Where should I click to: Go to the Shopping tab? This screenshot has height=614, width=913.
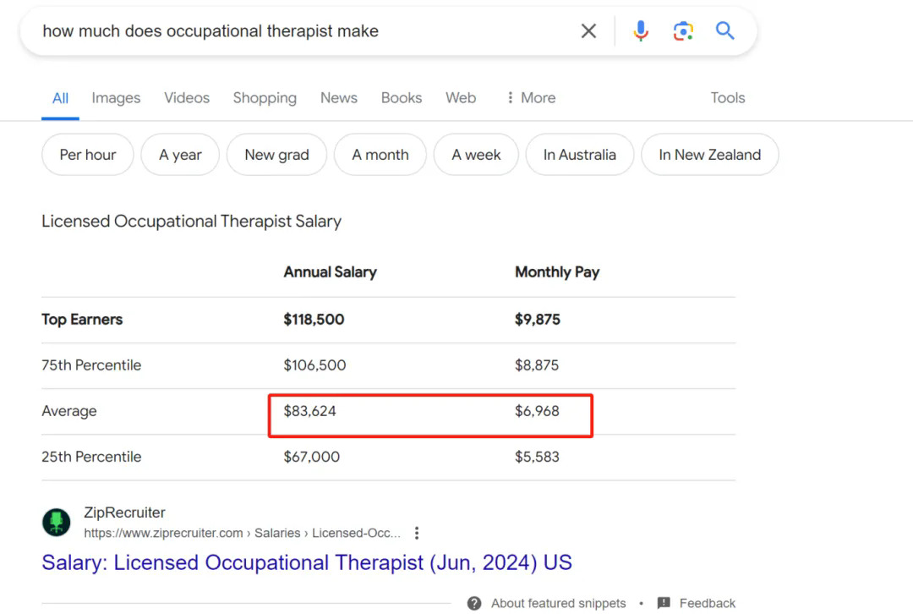[x=265, y=98]
